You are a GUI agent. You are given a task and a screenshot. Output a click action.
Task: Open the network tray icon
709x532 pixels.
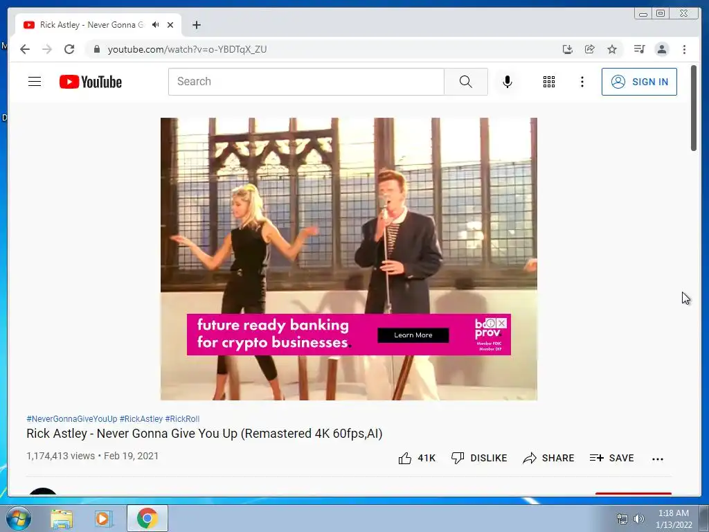[x=622, y=519]
